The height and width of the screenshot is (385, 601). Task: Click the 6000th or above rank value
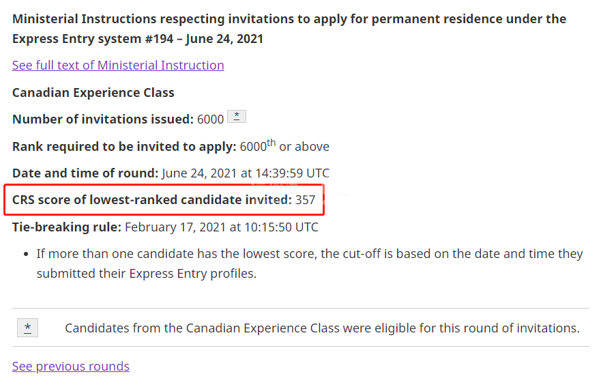click(x=284, y=145)
